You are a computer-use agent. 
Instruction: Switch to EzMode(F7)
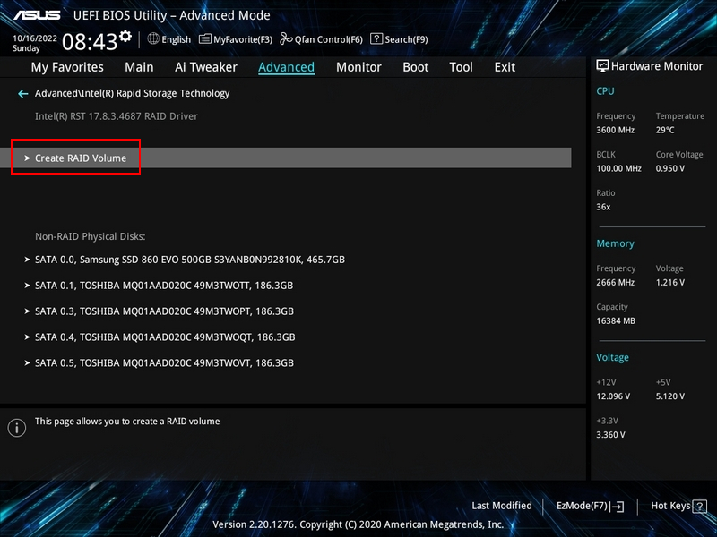[590, 506]
